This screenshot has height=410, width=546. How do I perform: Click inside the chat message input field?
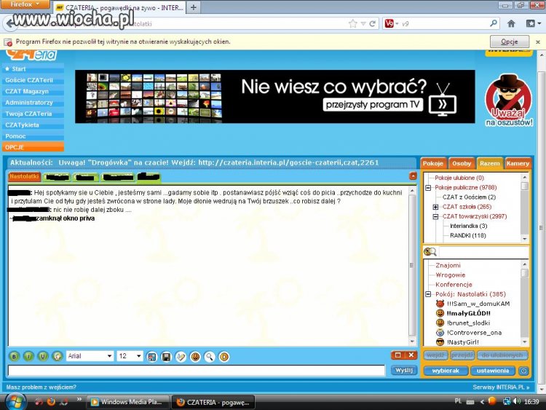pos(197,371)
